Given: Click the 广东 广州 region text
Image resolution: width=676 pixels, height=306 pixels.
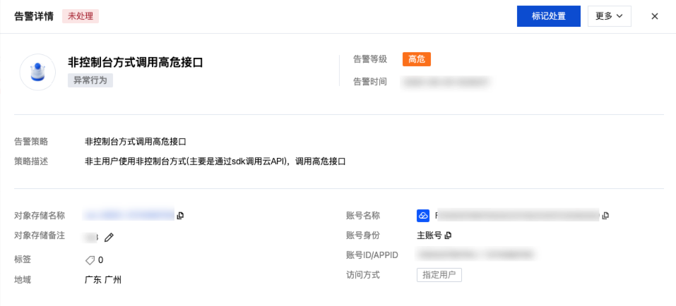Looking at the screenshot, I should [x=103, y=280].
